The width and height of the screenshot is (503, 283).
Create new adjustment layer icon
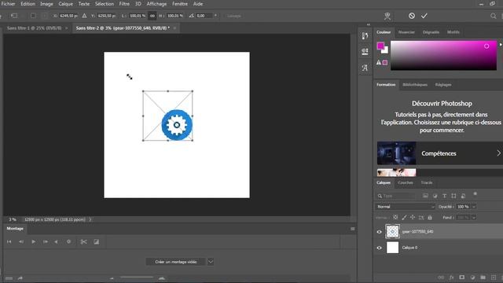(x=472, y=277)
